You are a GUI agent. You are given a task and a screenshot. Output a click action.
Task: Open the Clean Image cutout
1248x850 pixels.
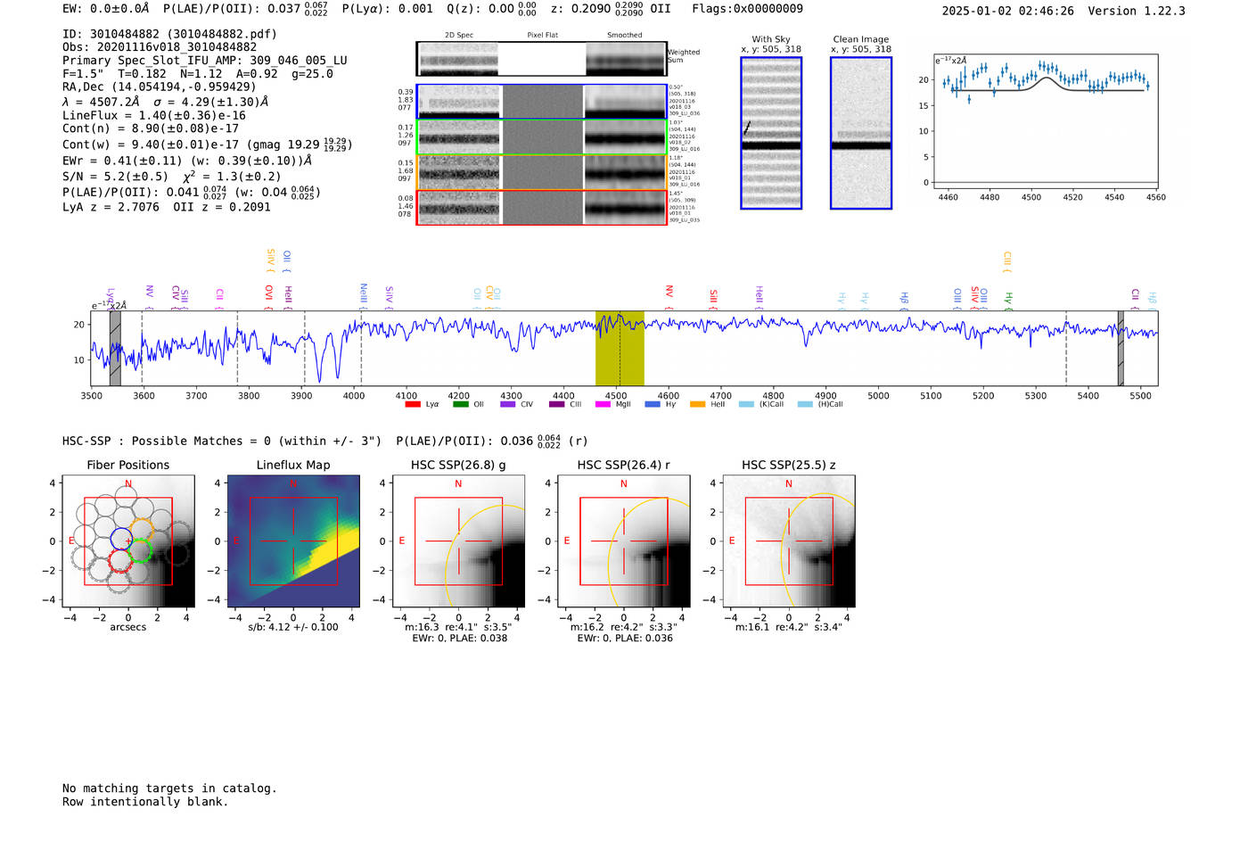click(861, 133)
